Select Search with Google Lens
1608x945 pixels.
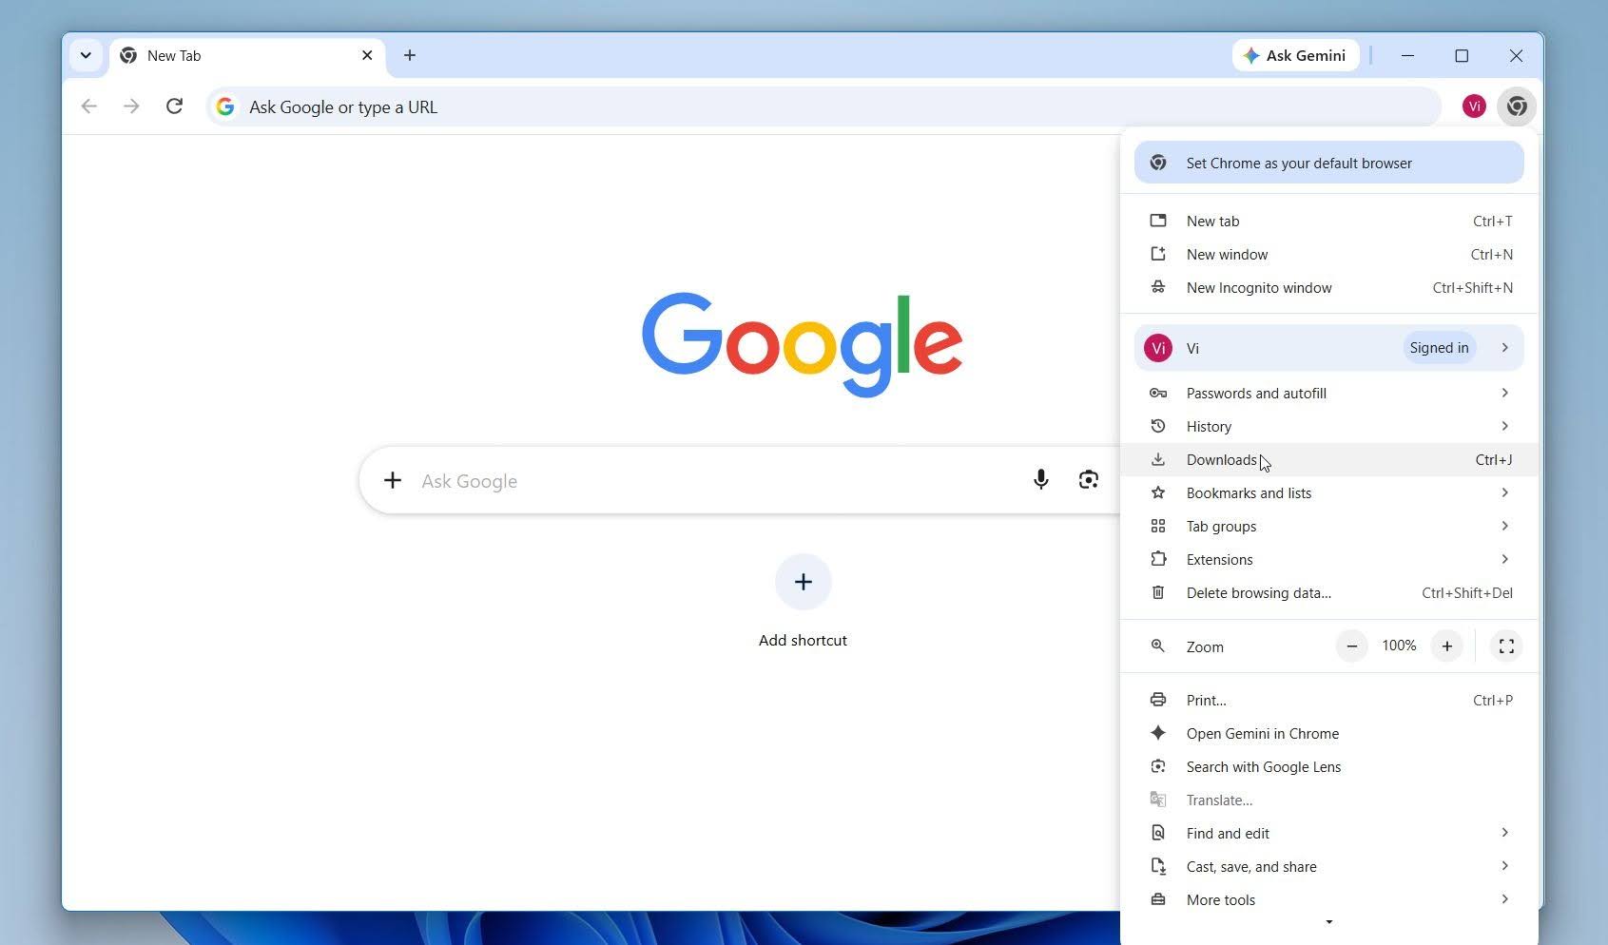click(x=1328, y=766)
